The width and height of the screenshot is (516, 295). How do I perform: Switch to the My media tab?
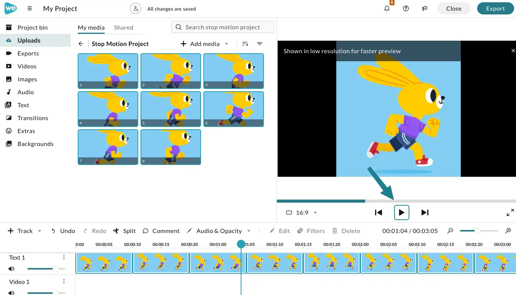point(91,27)
